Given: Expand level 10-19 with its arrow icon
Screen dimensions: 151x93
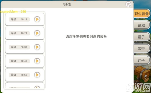Looking at the screenshot, I should coord(37,19).
